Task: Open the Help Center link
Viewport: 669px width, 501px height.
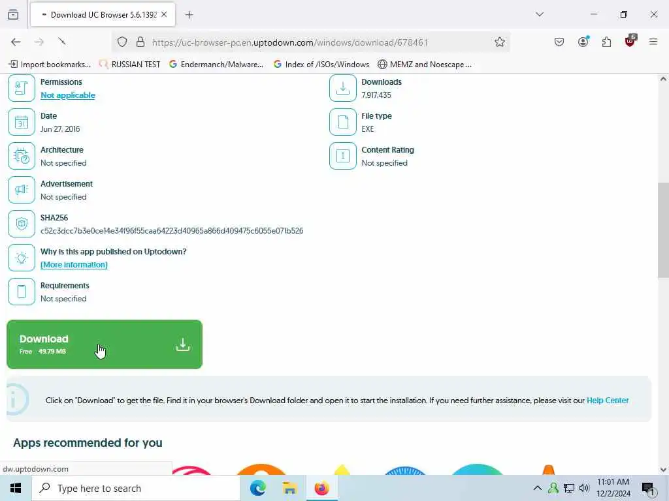Action: (608, 401)
